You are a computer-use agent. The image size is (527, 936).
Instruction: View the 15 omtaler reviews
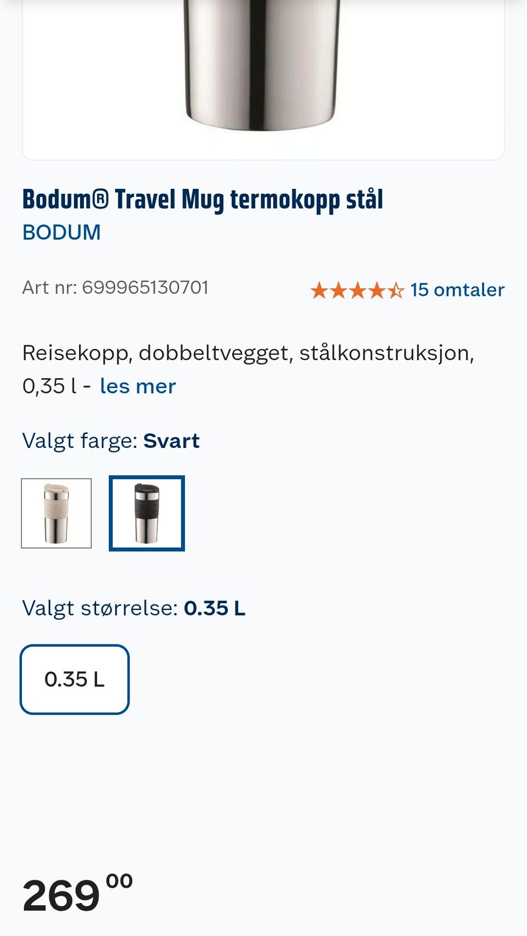coord(457,289)
